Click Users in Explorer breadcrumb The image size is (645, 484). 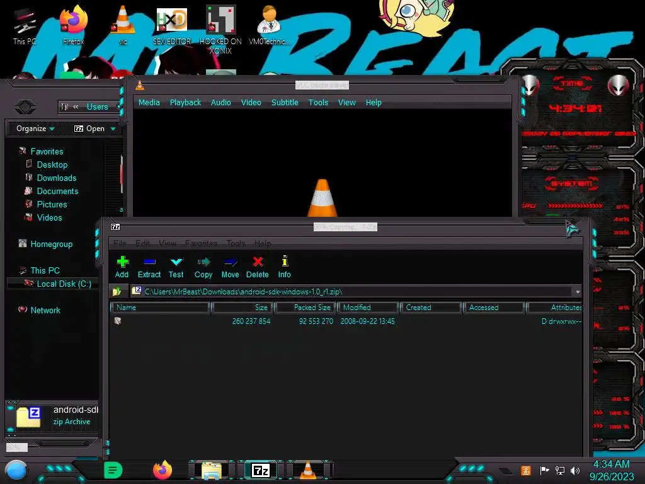point(97,107)
